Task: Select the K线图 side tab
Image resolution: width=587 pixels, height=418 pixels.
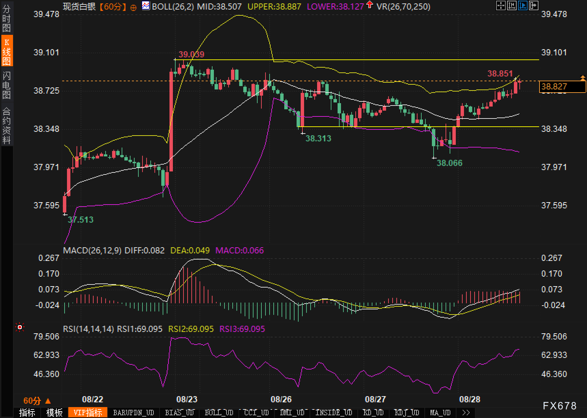Action: 6,51
